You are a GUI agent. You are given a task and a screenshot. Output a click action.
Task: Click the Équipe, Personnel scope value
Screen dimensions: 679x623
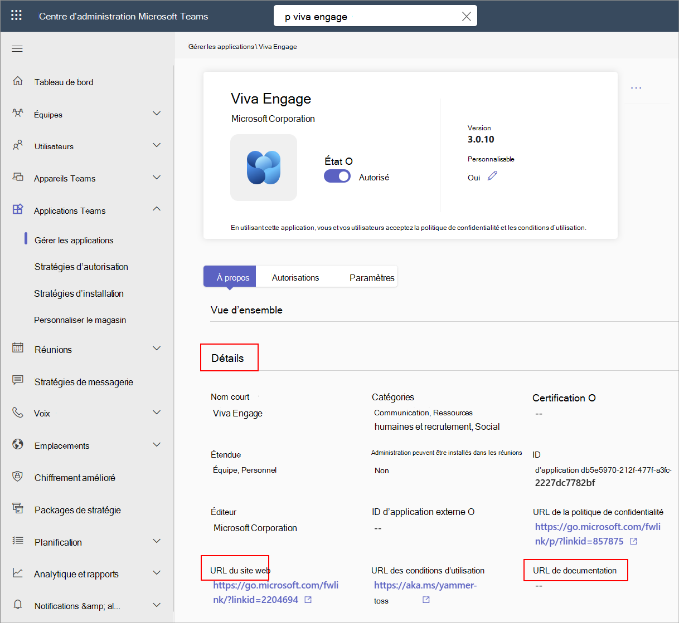pyautogui.click(x=245, y=470)
